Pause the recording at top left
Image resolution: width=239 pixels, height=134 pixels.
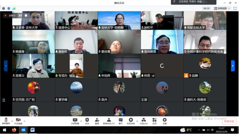[x=20, y=15]
